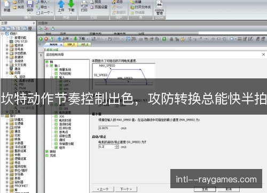Image resolution: width=267 pixels, height=193 pixels.
Task: Click the 生成 generate button in wizard
Action: pos(205,189)
